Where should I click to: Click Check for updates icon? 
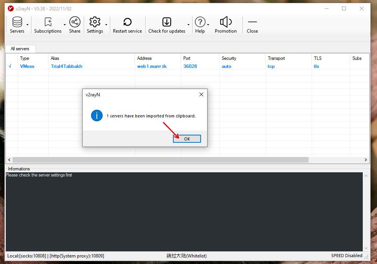tap(166, 22)
